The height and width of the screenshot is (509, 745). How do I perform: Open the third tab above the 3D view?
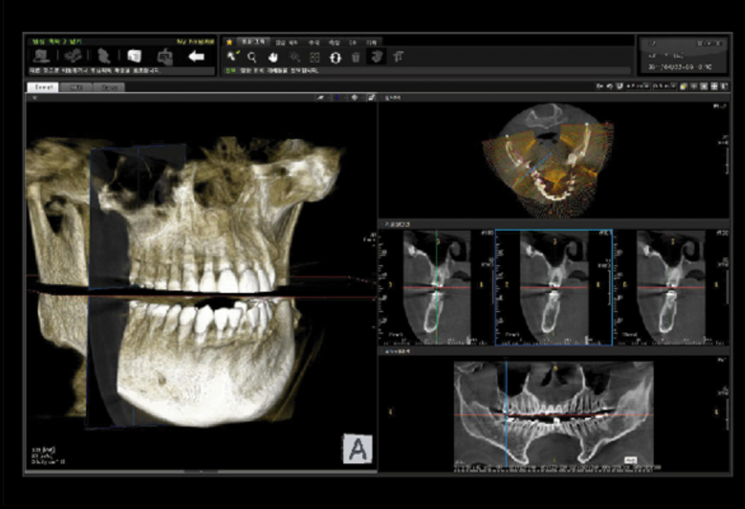coord(109,88)
